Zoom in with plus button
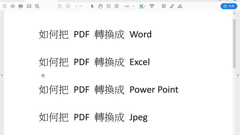Screen dimensions: 240x135 (117, 6)
